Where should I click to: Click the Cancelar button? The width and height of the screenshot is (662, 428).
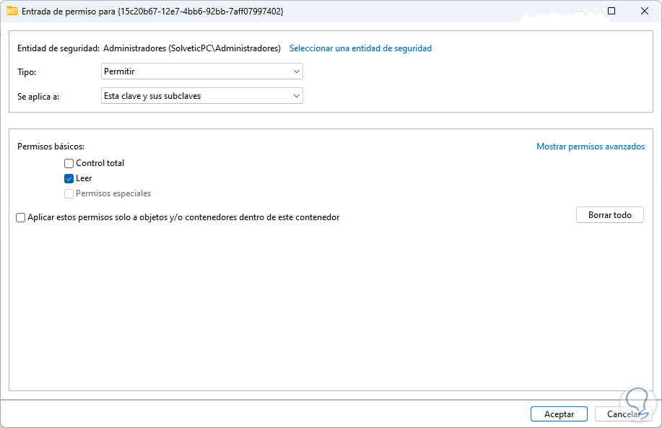point(623,414)
